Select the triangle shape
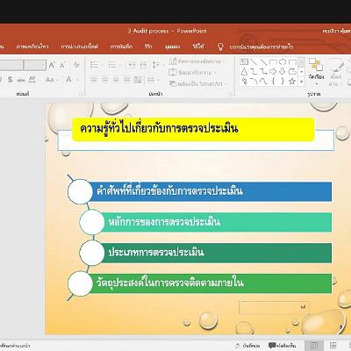The height and width of the screenshot is (351, 351). coord(244,71)
